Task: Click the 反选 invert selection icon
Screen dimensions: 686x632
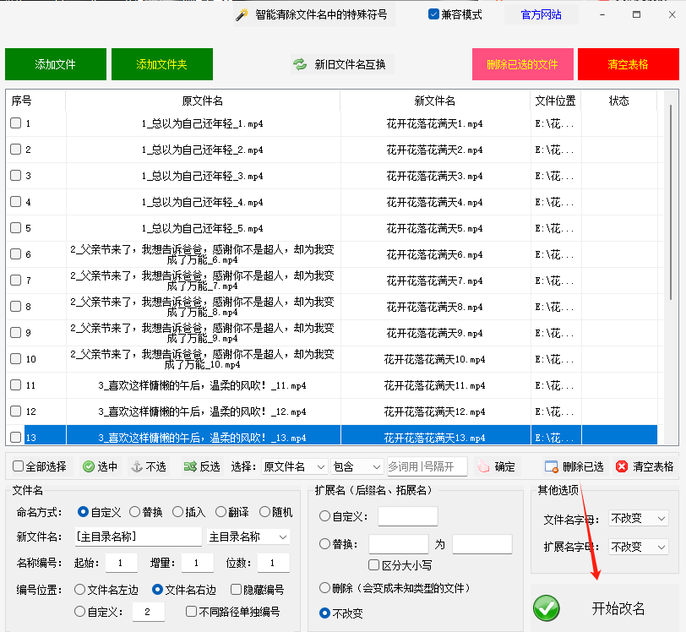Action: pyautogui.click(x=190, y=466)
